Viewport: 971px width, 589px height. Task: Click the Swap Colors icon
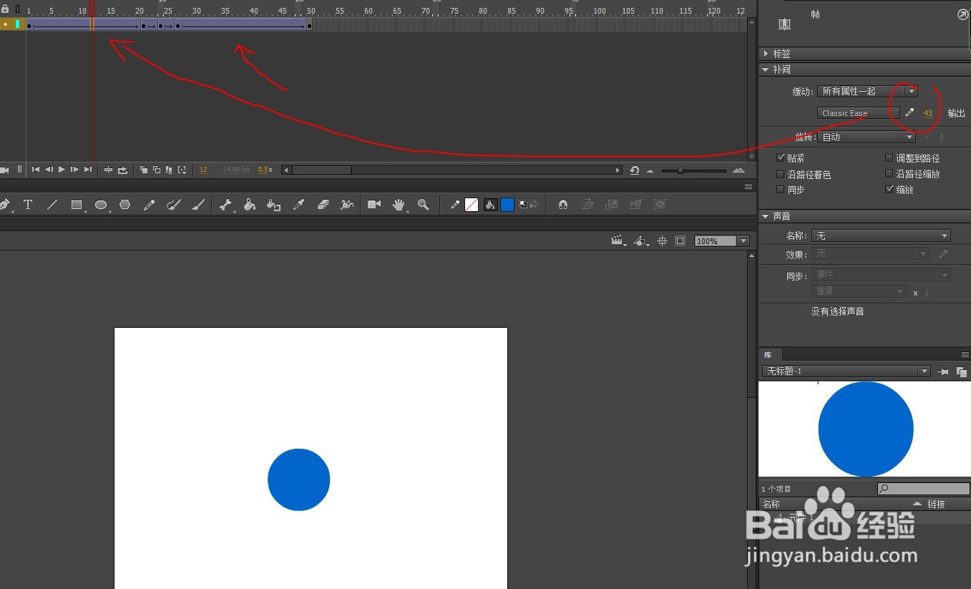tap(533, 205)
